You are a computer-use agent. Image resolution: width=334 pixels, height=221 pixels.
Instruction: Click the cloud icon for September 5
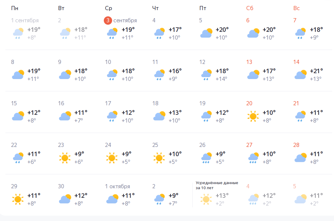tap(206, 33)
